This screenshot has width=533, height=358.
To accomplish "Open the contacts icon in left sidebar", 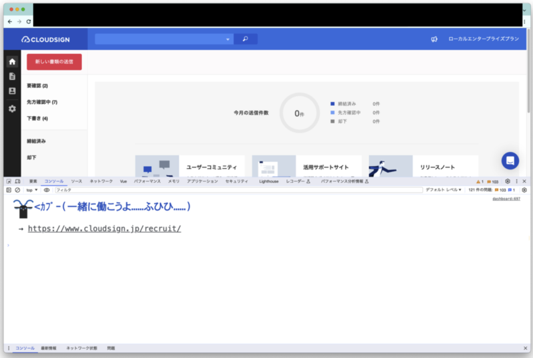I will (12, 91).
